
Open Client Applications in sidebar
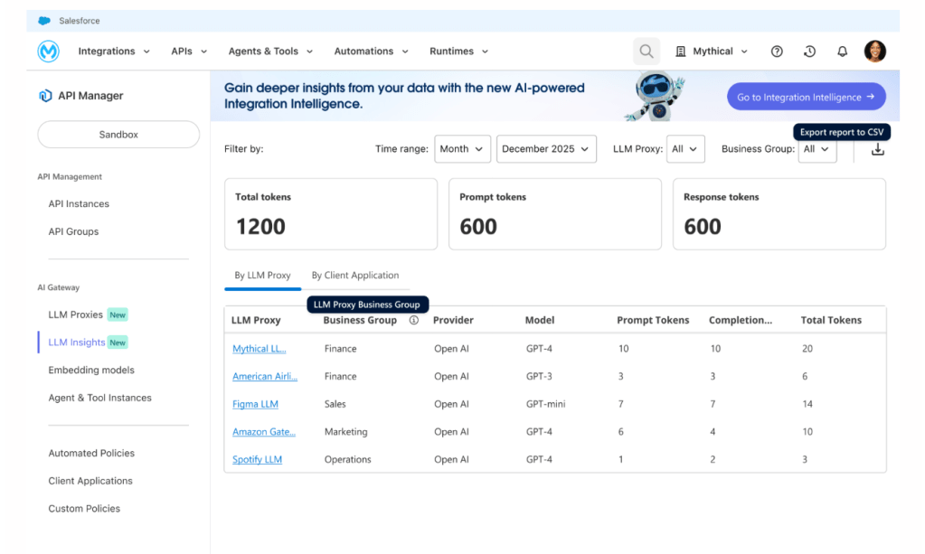tap(90, 481)
